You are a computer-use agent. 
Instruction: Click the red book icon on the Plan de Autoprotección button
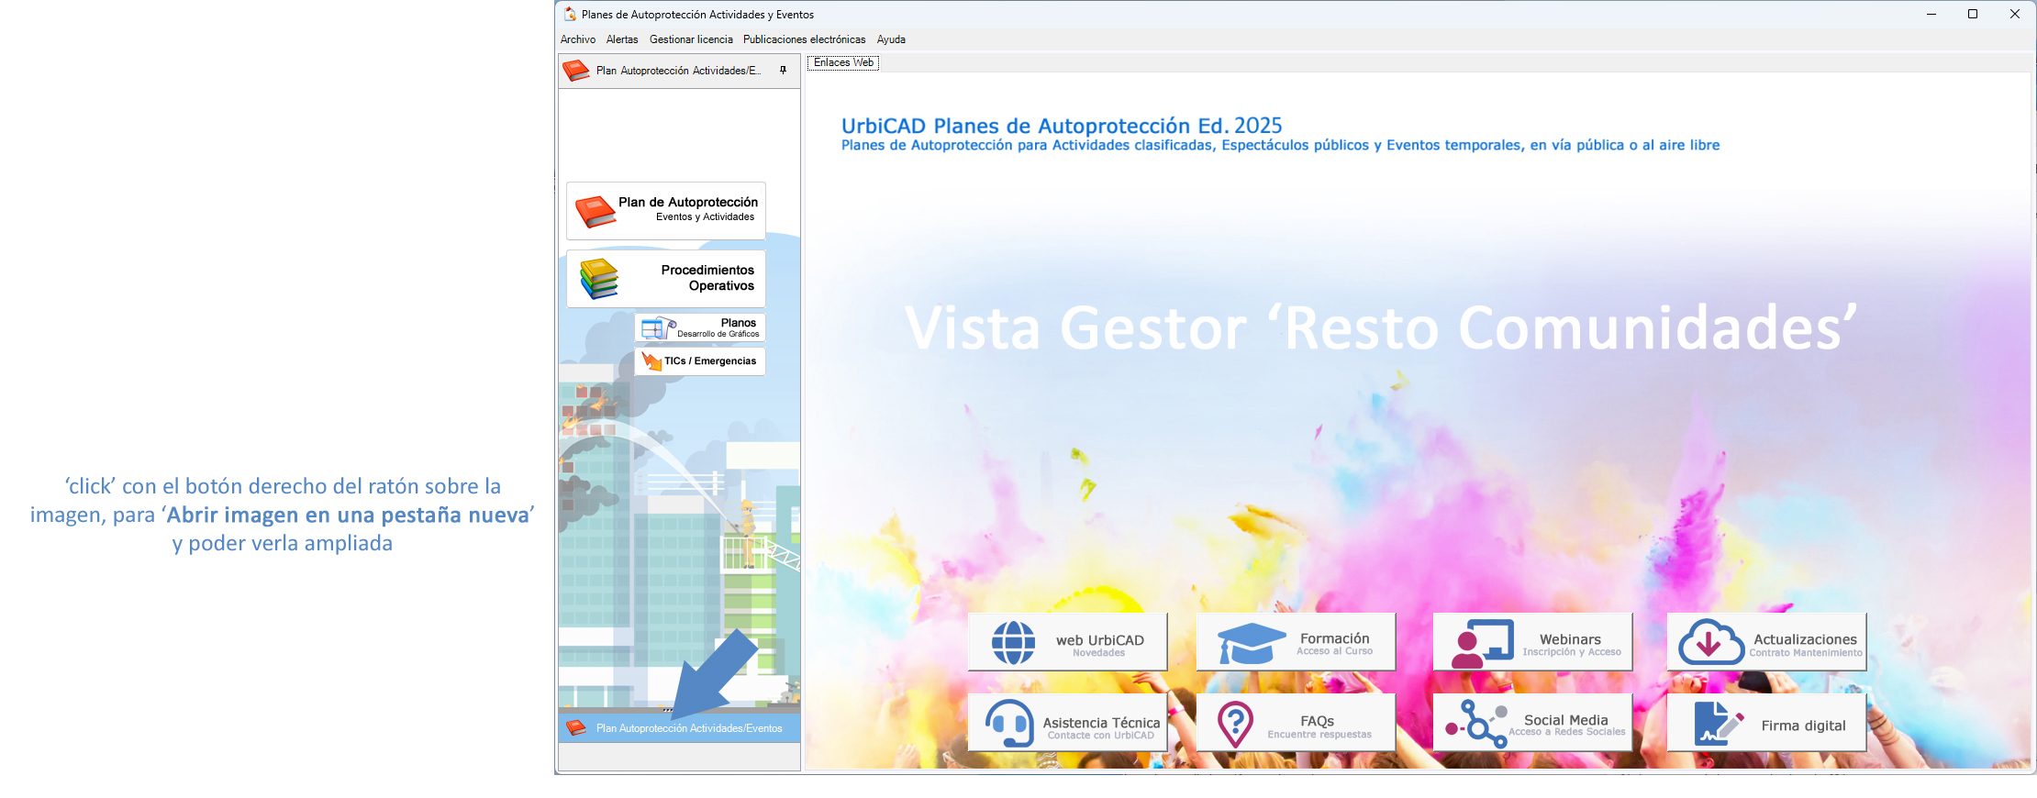595,211
